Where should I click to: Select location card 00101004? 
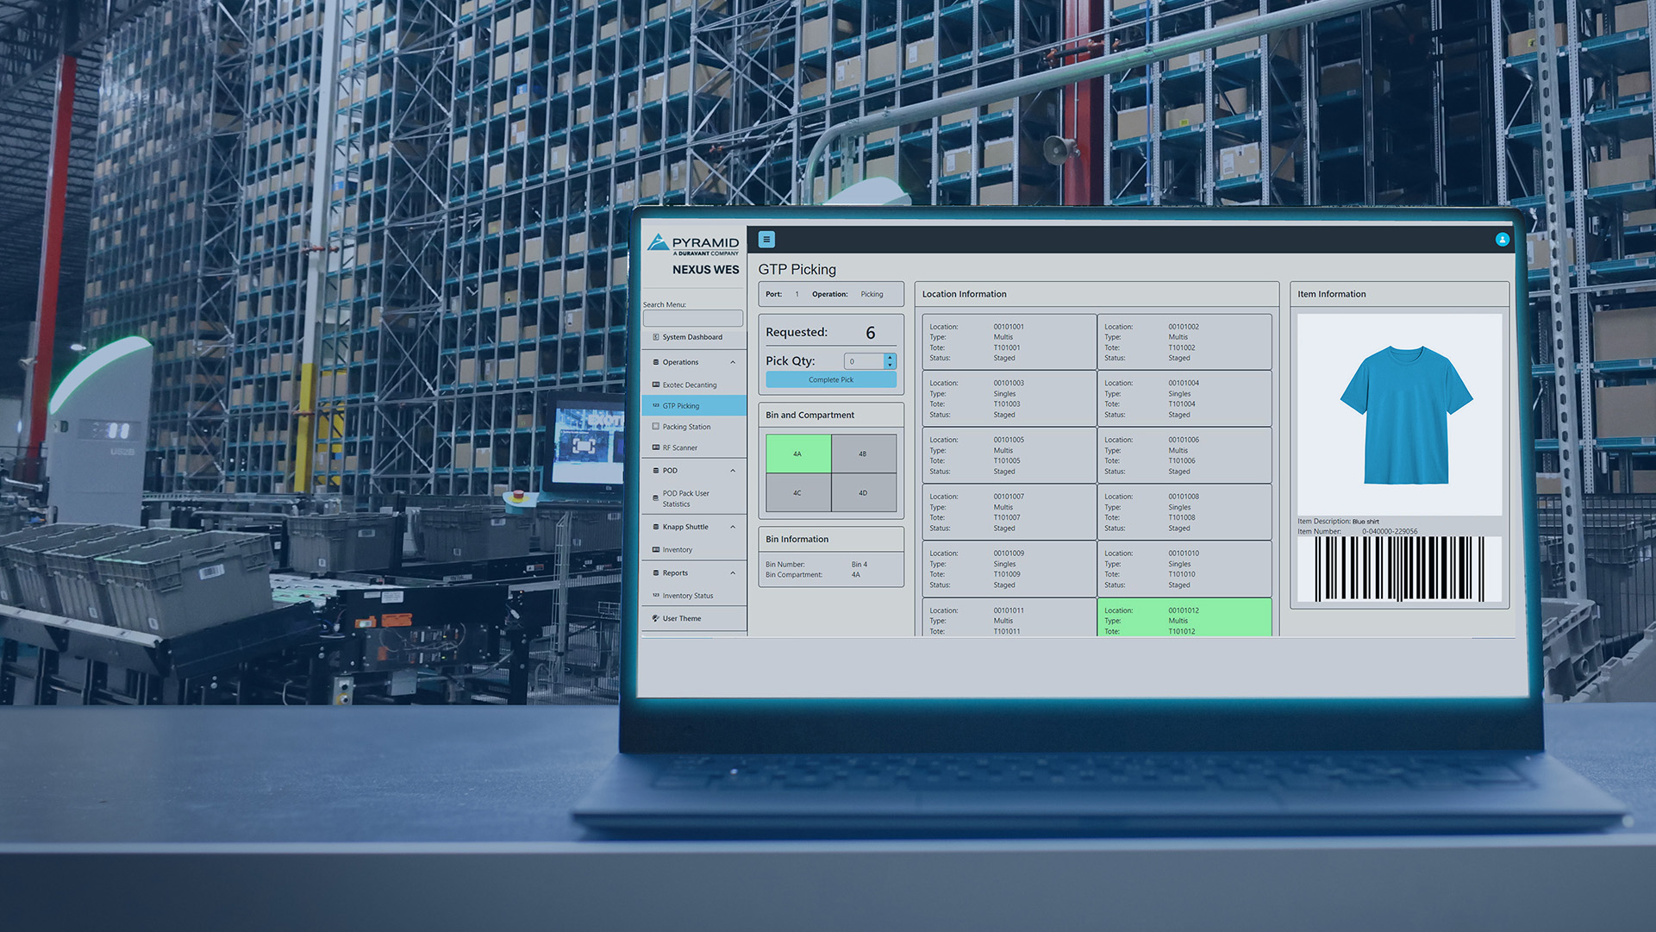[1184, 398]
